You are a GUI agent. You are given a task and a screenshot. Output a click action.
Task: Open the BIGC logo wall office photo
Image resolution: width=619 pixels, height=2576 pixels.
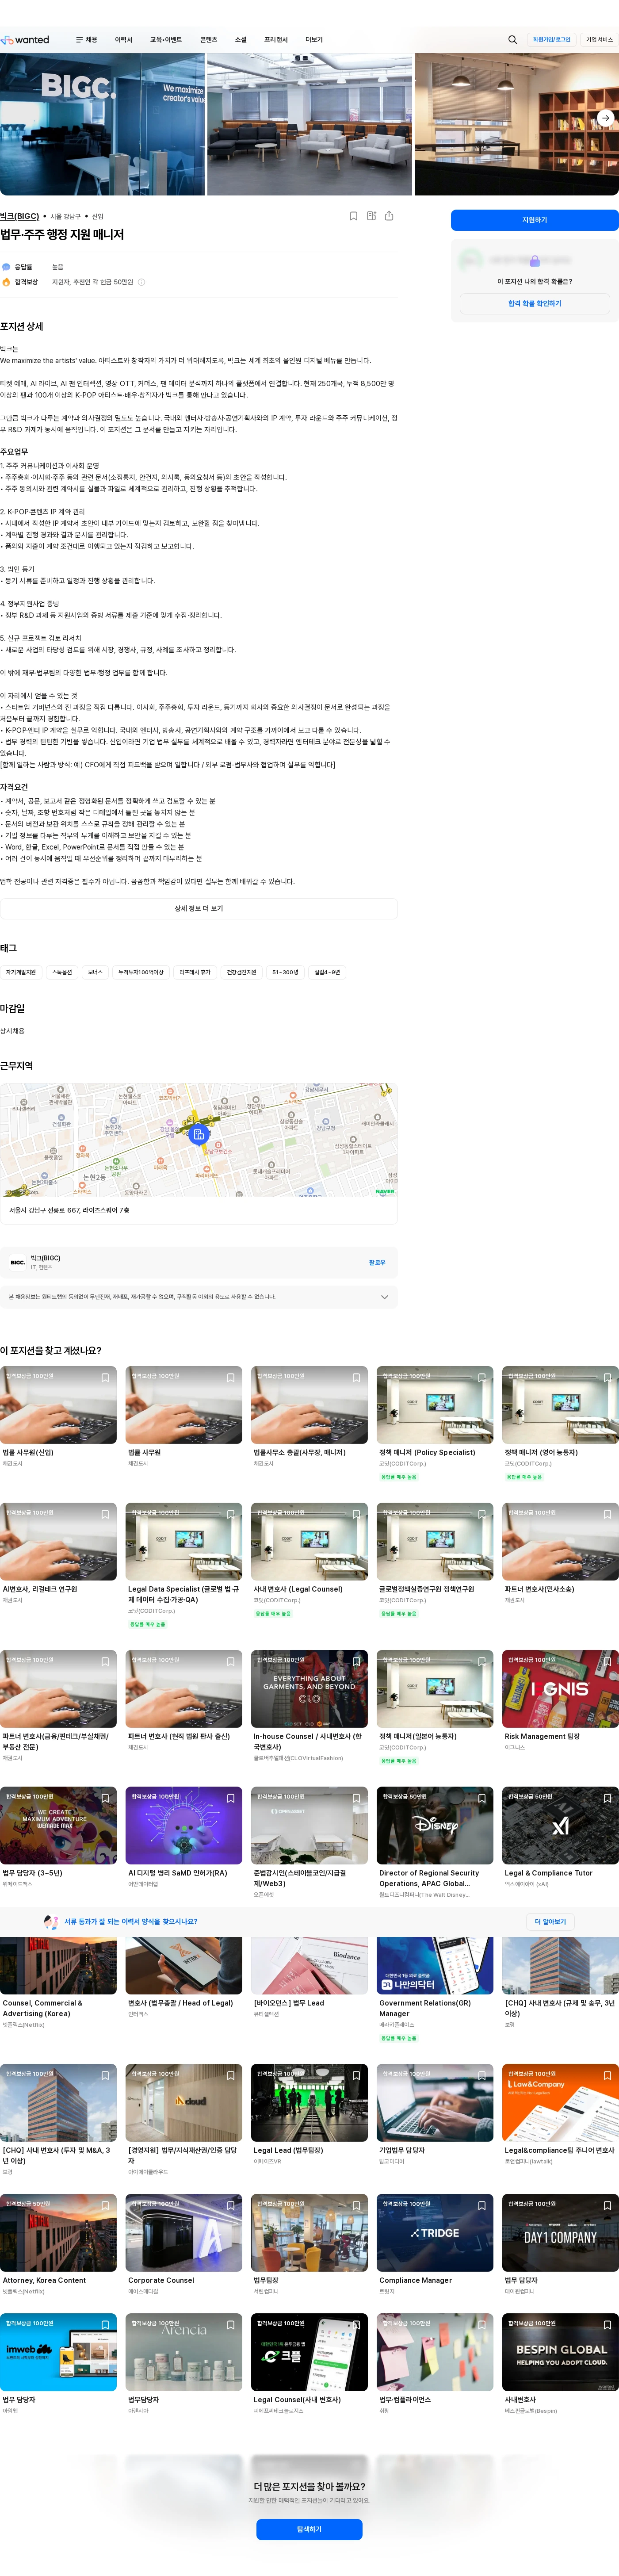[x=102, y=124]
